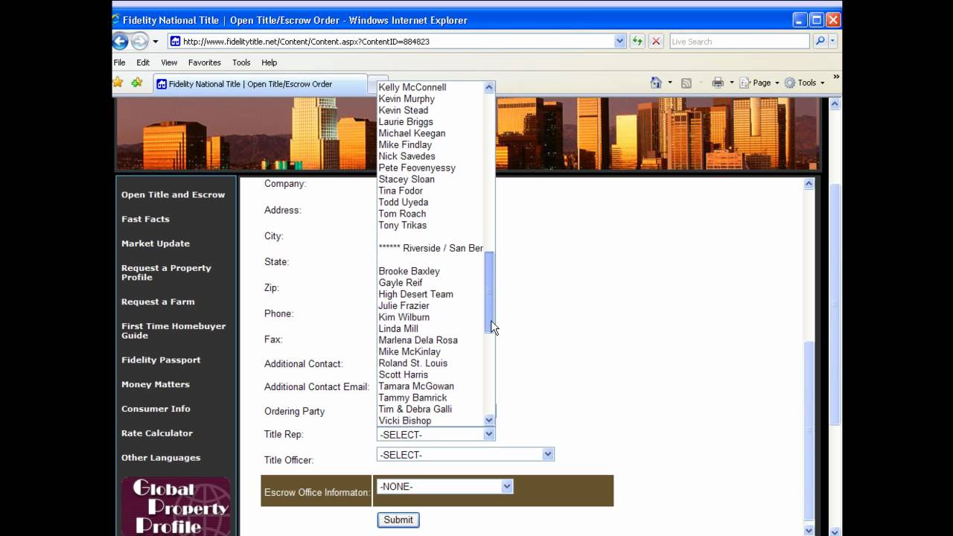Open the Fidelity Passport link
The height and width of the screenshot is (536, 953).
pyautogui.click(x=161, y=360)
